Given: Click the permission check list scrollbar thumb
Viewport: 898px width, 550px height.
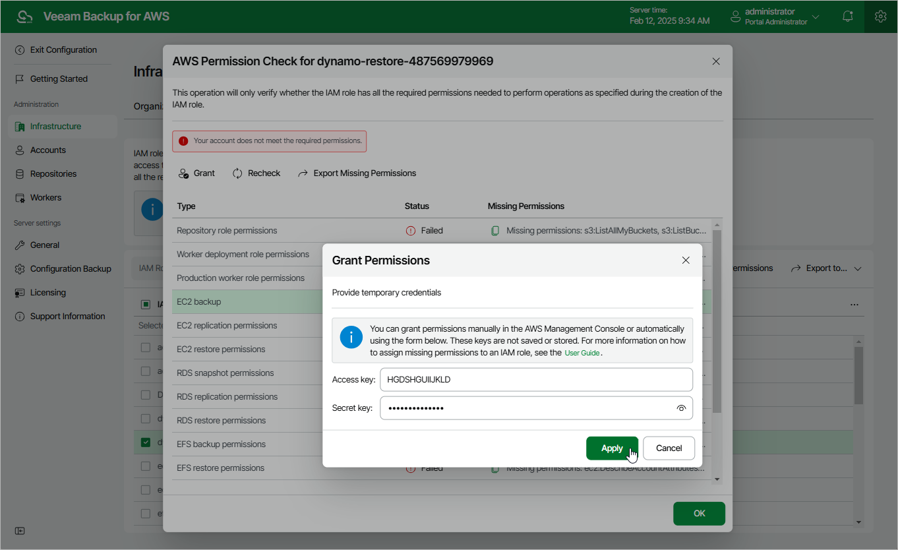Looking at the screenshot, I should pos(717,322).
